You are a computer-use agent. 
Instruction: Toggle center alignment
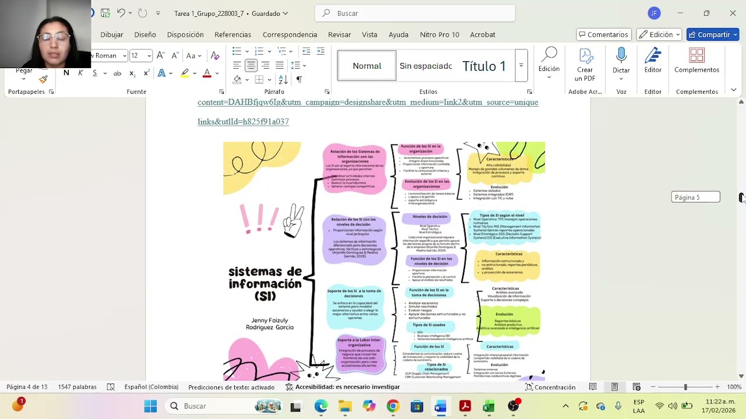coord(251,66)
